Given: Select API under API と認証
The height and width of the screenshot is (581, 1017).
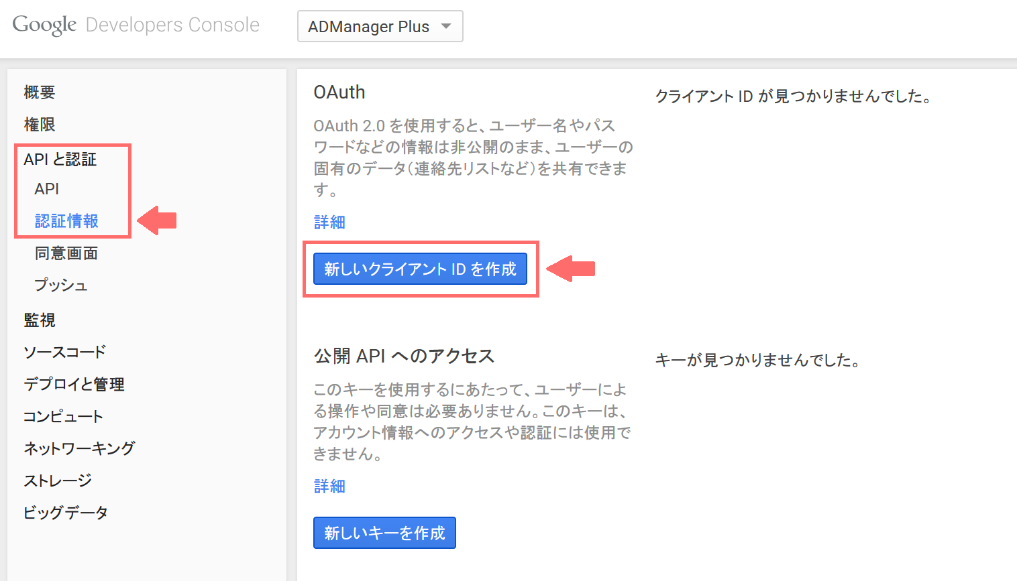Looking at the screenshot, I should point(44,189).
